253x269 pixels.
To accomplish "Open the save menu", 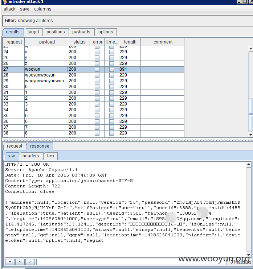I will [25, 9].
